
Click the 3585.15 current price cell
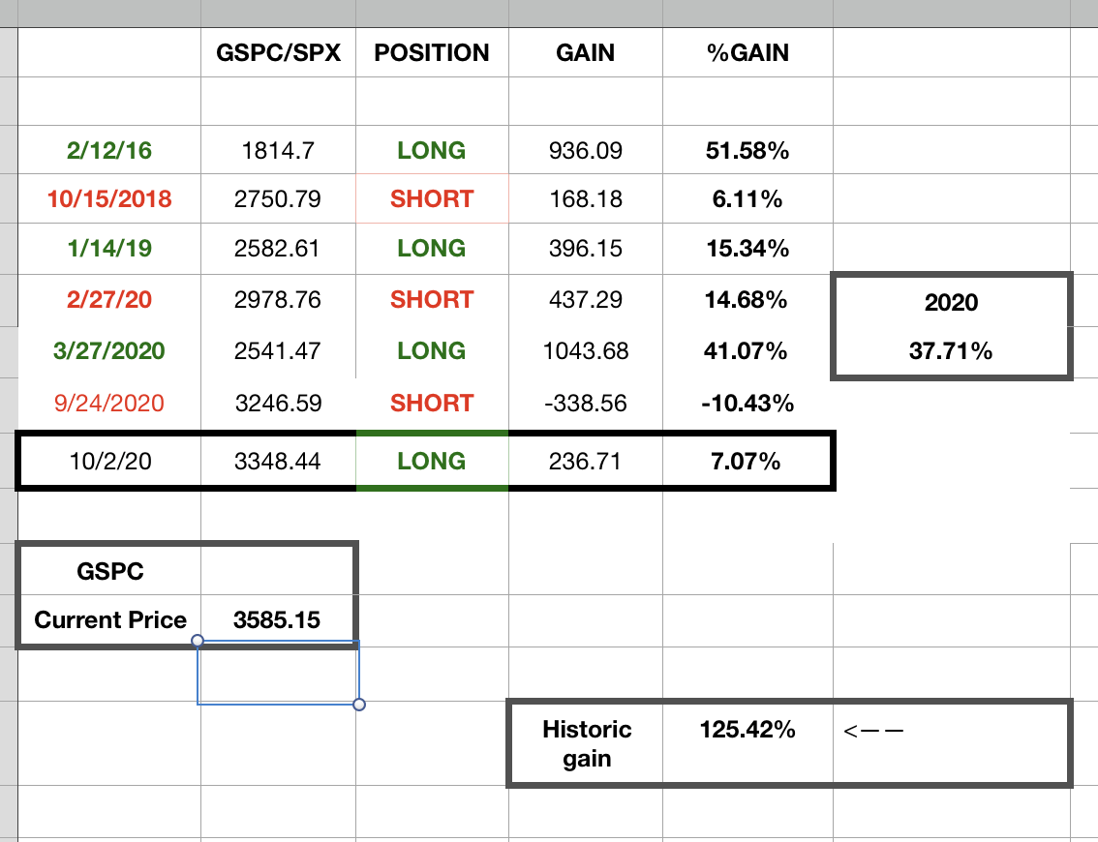tap(277, 619)
